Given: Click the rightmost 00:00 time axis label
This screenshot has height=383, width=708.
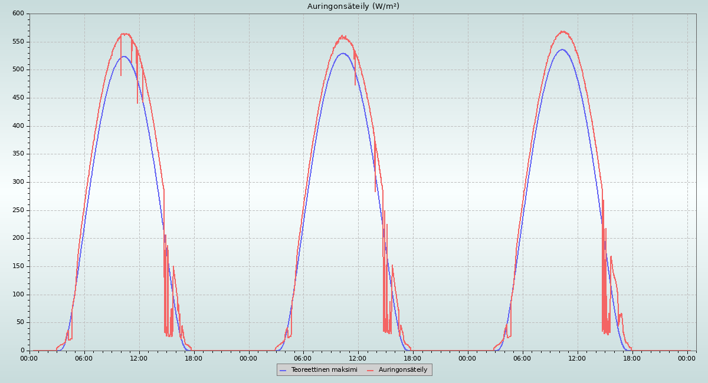Looking at the screenshot, I should click(x=687, y=358).
